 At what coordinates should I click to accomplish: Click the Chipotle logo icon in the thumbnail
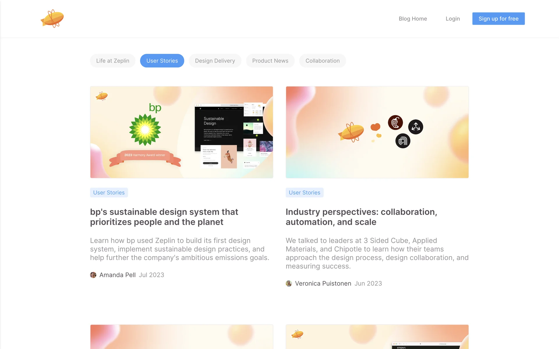(x=395, y=122)
